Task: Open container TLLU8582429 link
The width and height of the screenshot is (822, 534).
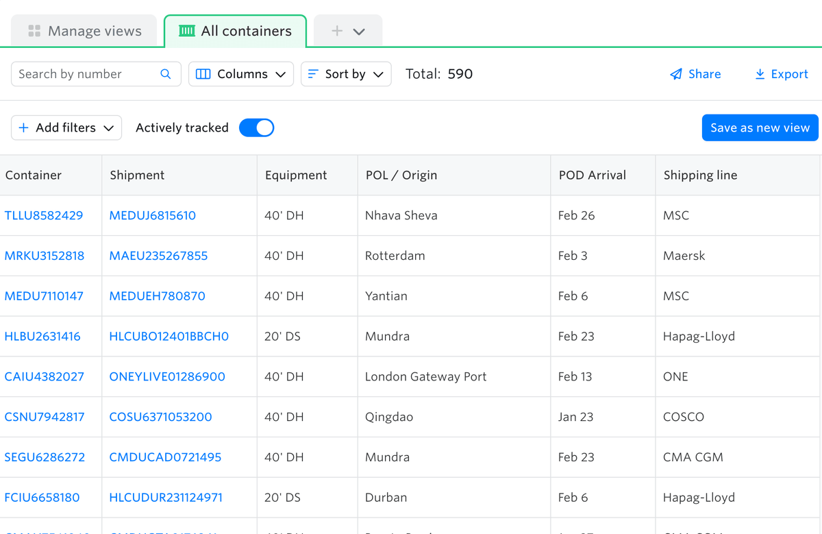Action: 44,215
